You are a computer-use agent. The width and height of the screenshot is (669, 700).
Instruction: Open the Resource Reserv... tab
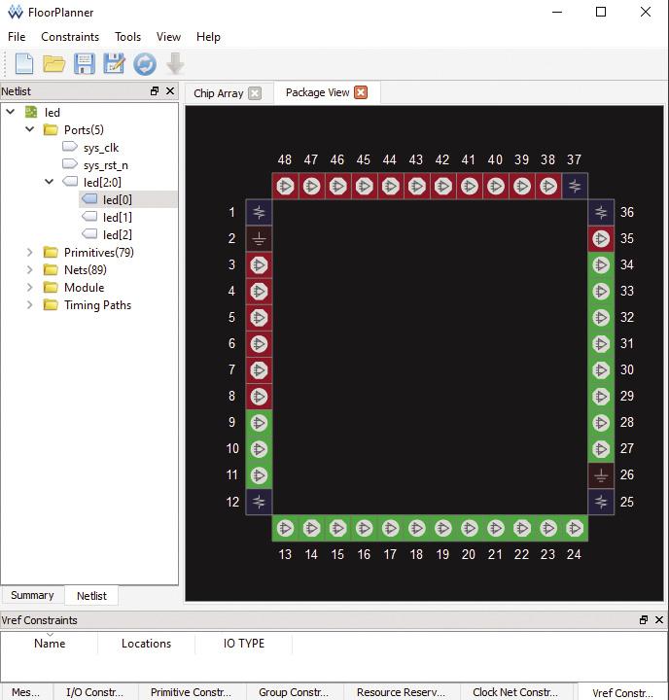[x=401, y=692]
